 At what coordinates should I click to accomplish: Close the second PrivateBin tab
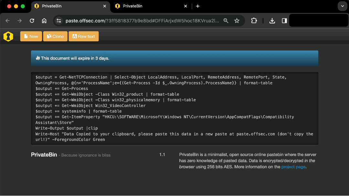click(185, 6)
